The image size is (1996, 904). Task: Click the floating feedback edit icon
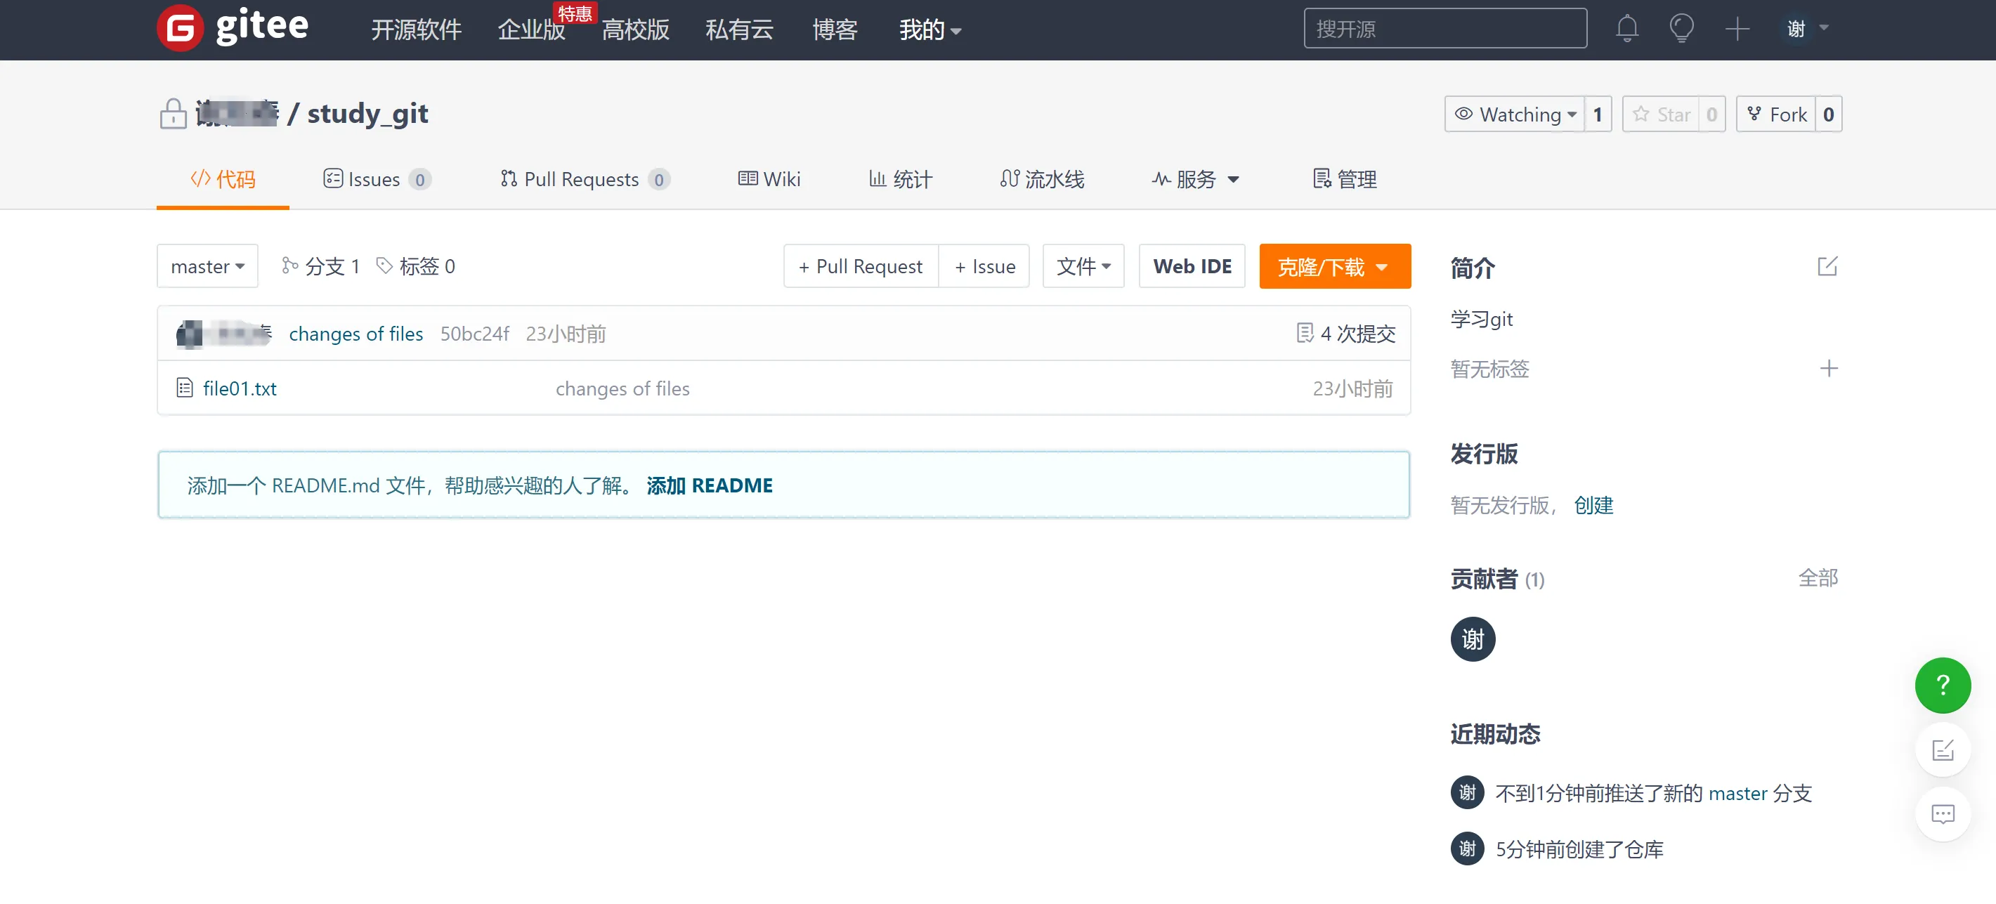click(1943, 749)
